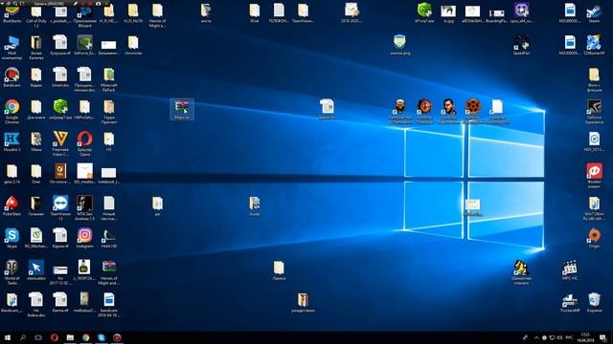Image resolution: width=613 pixels, height=344 pixels.
Task: Switch to Opera on the taskbar
Action: (x=55, y=337)
